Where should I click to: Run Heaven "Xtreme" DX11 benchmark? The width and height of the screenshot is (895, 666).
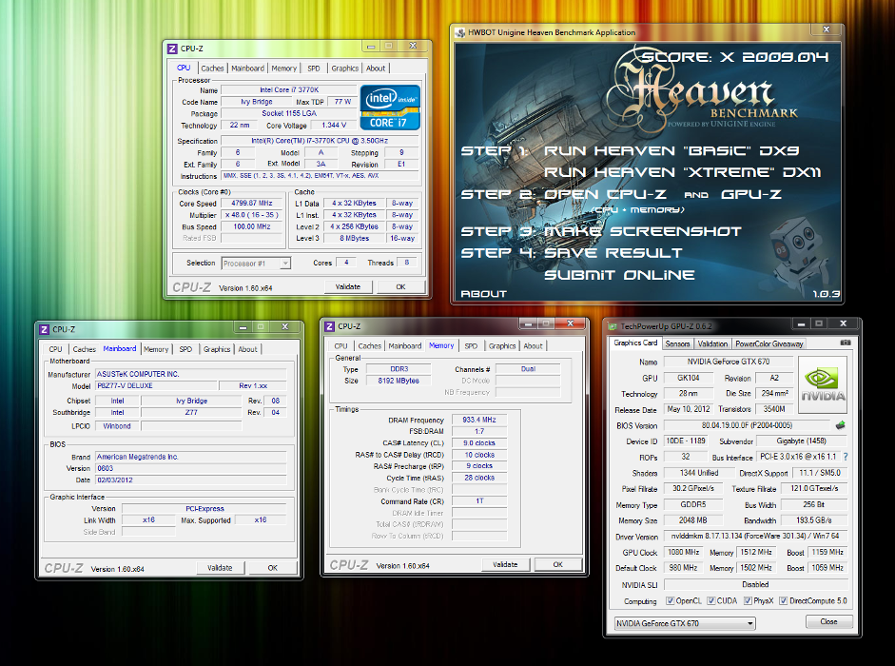[682, 172]
